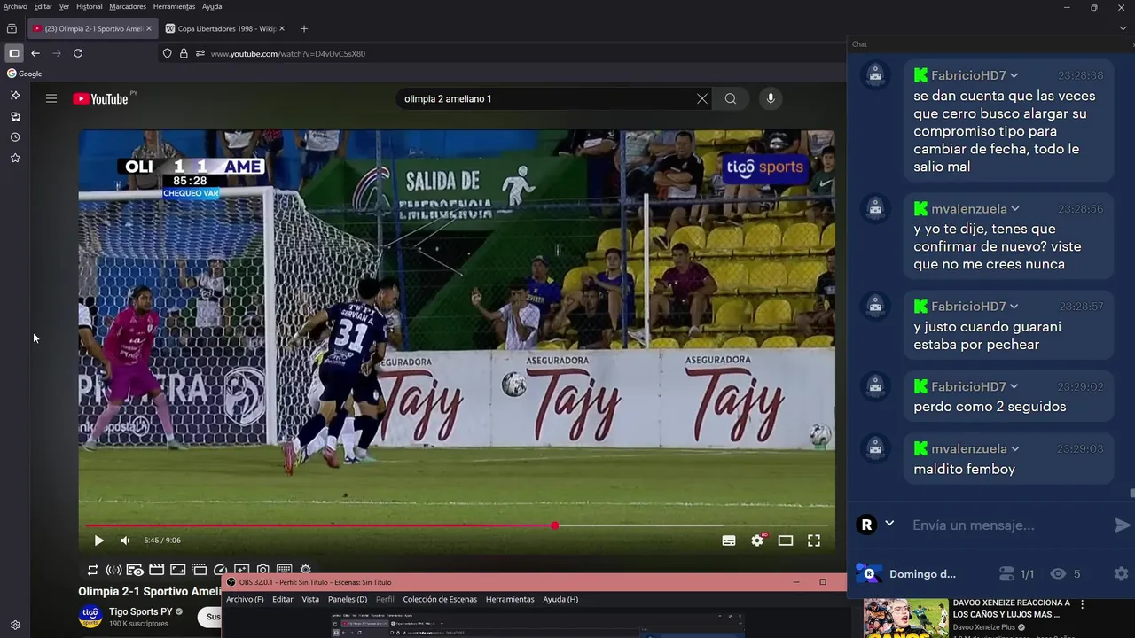This screenshot has width=1135, height=638.
Task: Click the sparkle filters icon below video
Action: tap(241, 570)
